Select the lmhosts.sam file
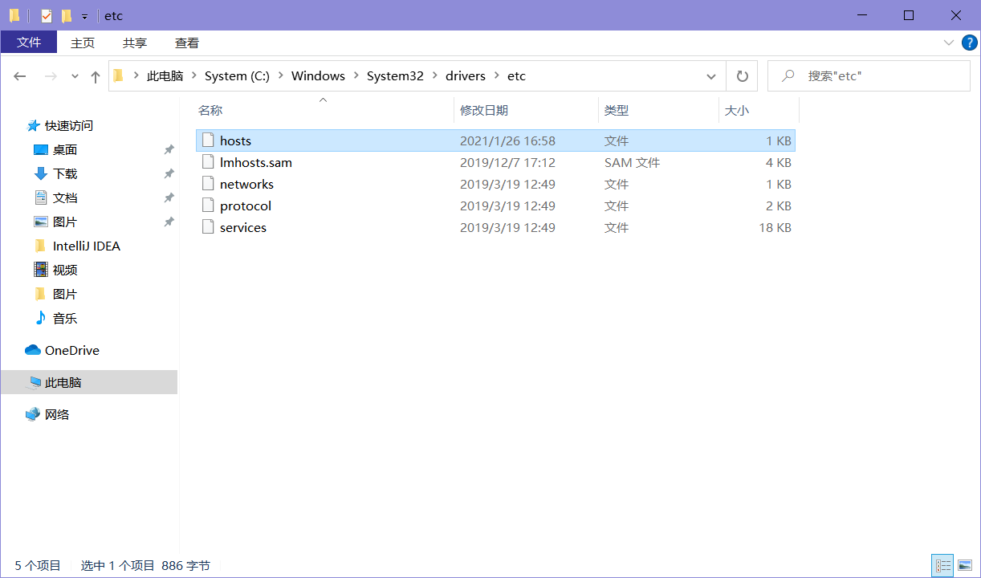 click(495, 162)
